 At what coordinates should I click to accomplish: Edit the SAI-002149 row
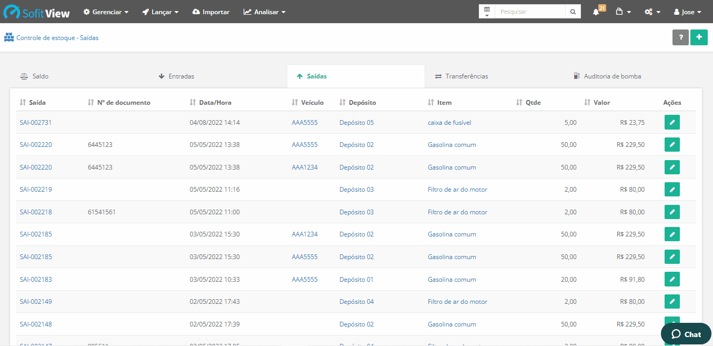tap(672, 301)
